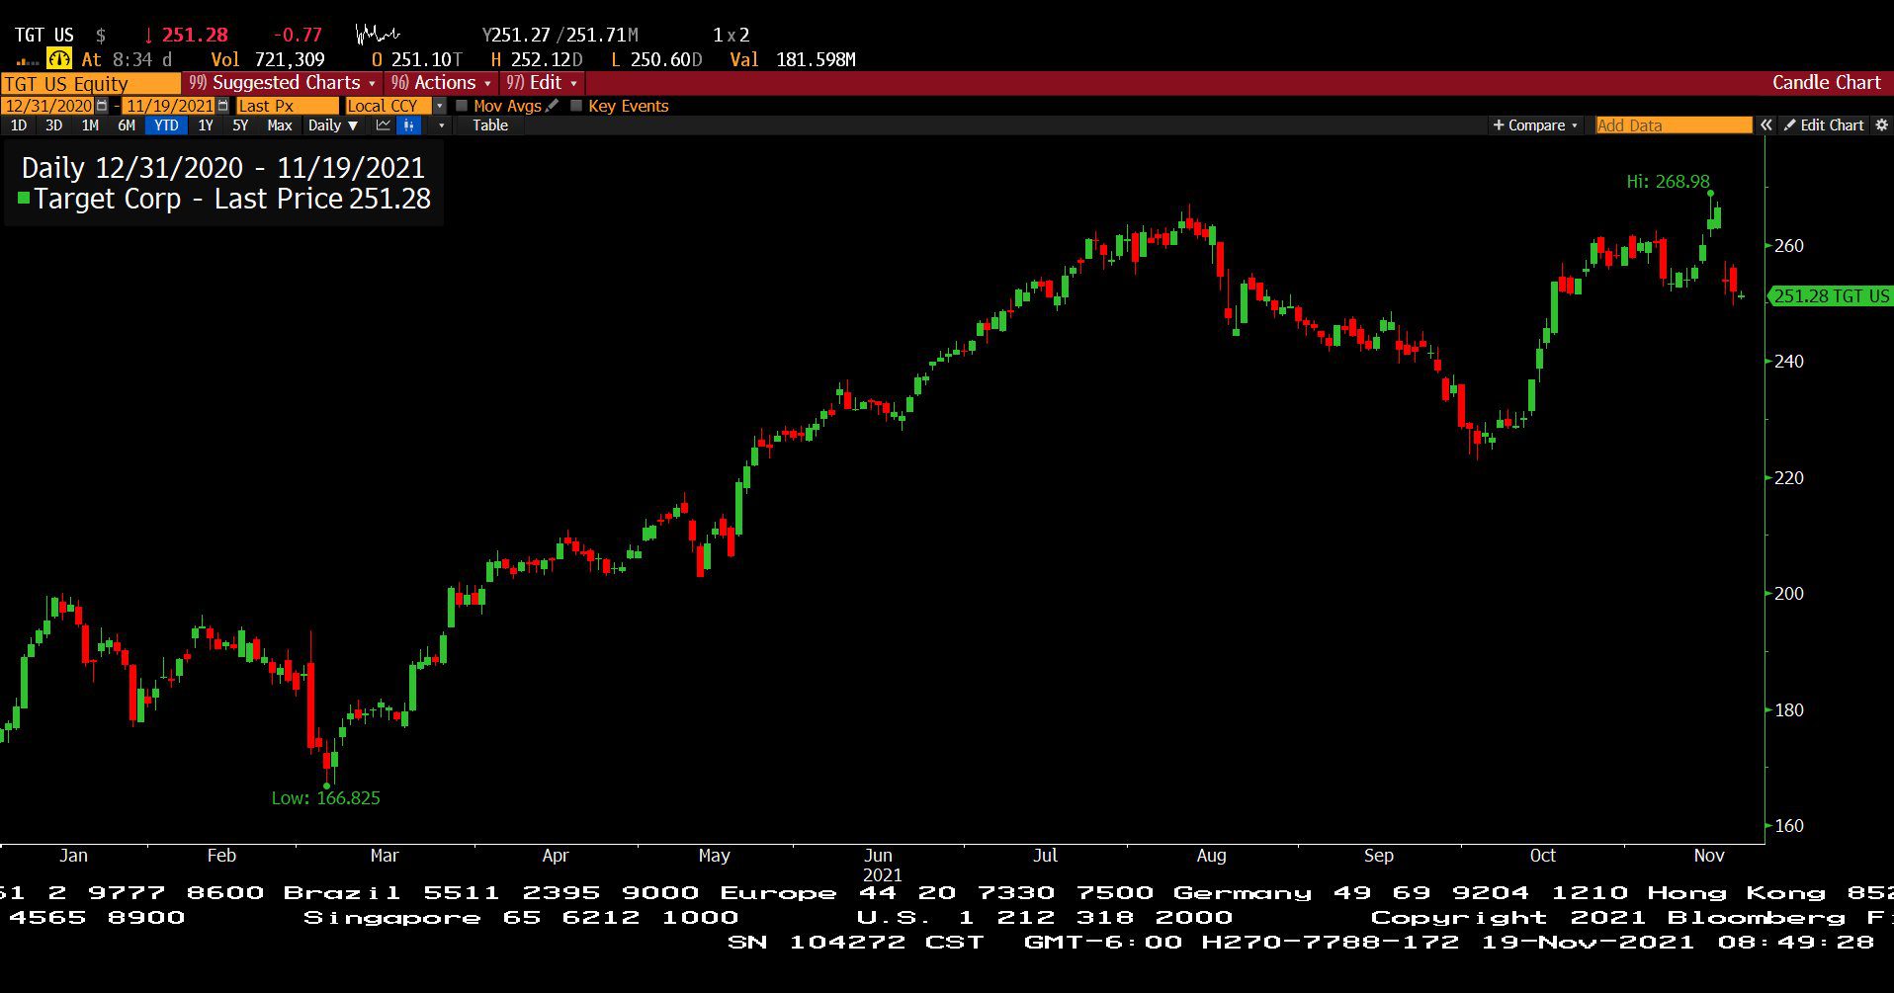Open the Edit dropdown menu
Viewport: 1894px width, 993px height.
pos(542,83)
